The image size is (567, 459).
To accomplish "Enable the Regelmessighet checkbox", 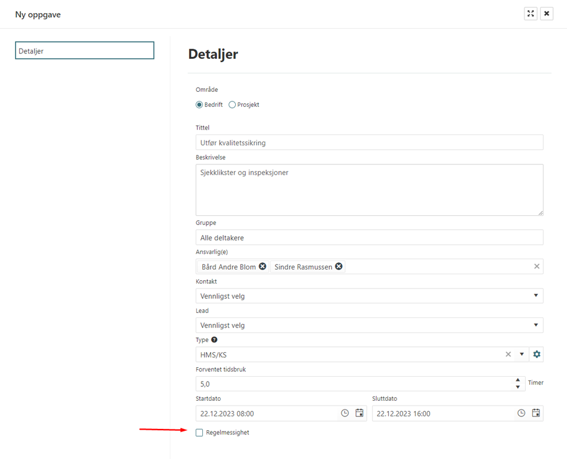I will [x=199, y=433].
